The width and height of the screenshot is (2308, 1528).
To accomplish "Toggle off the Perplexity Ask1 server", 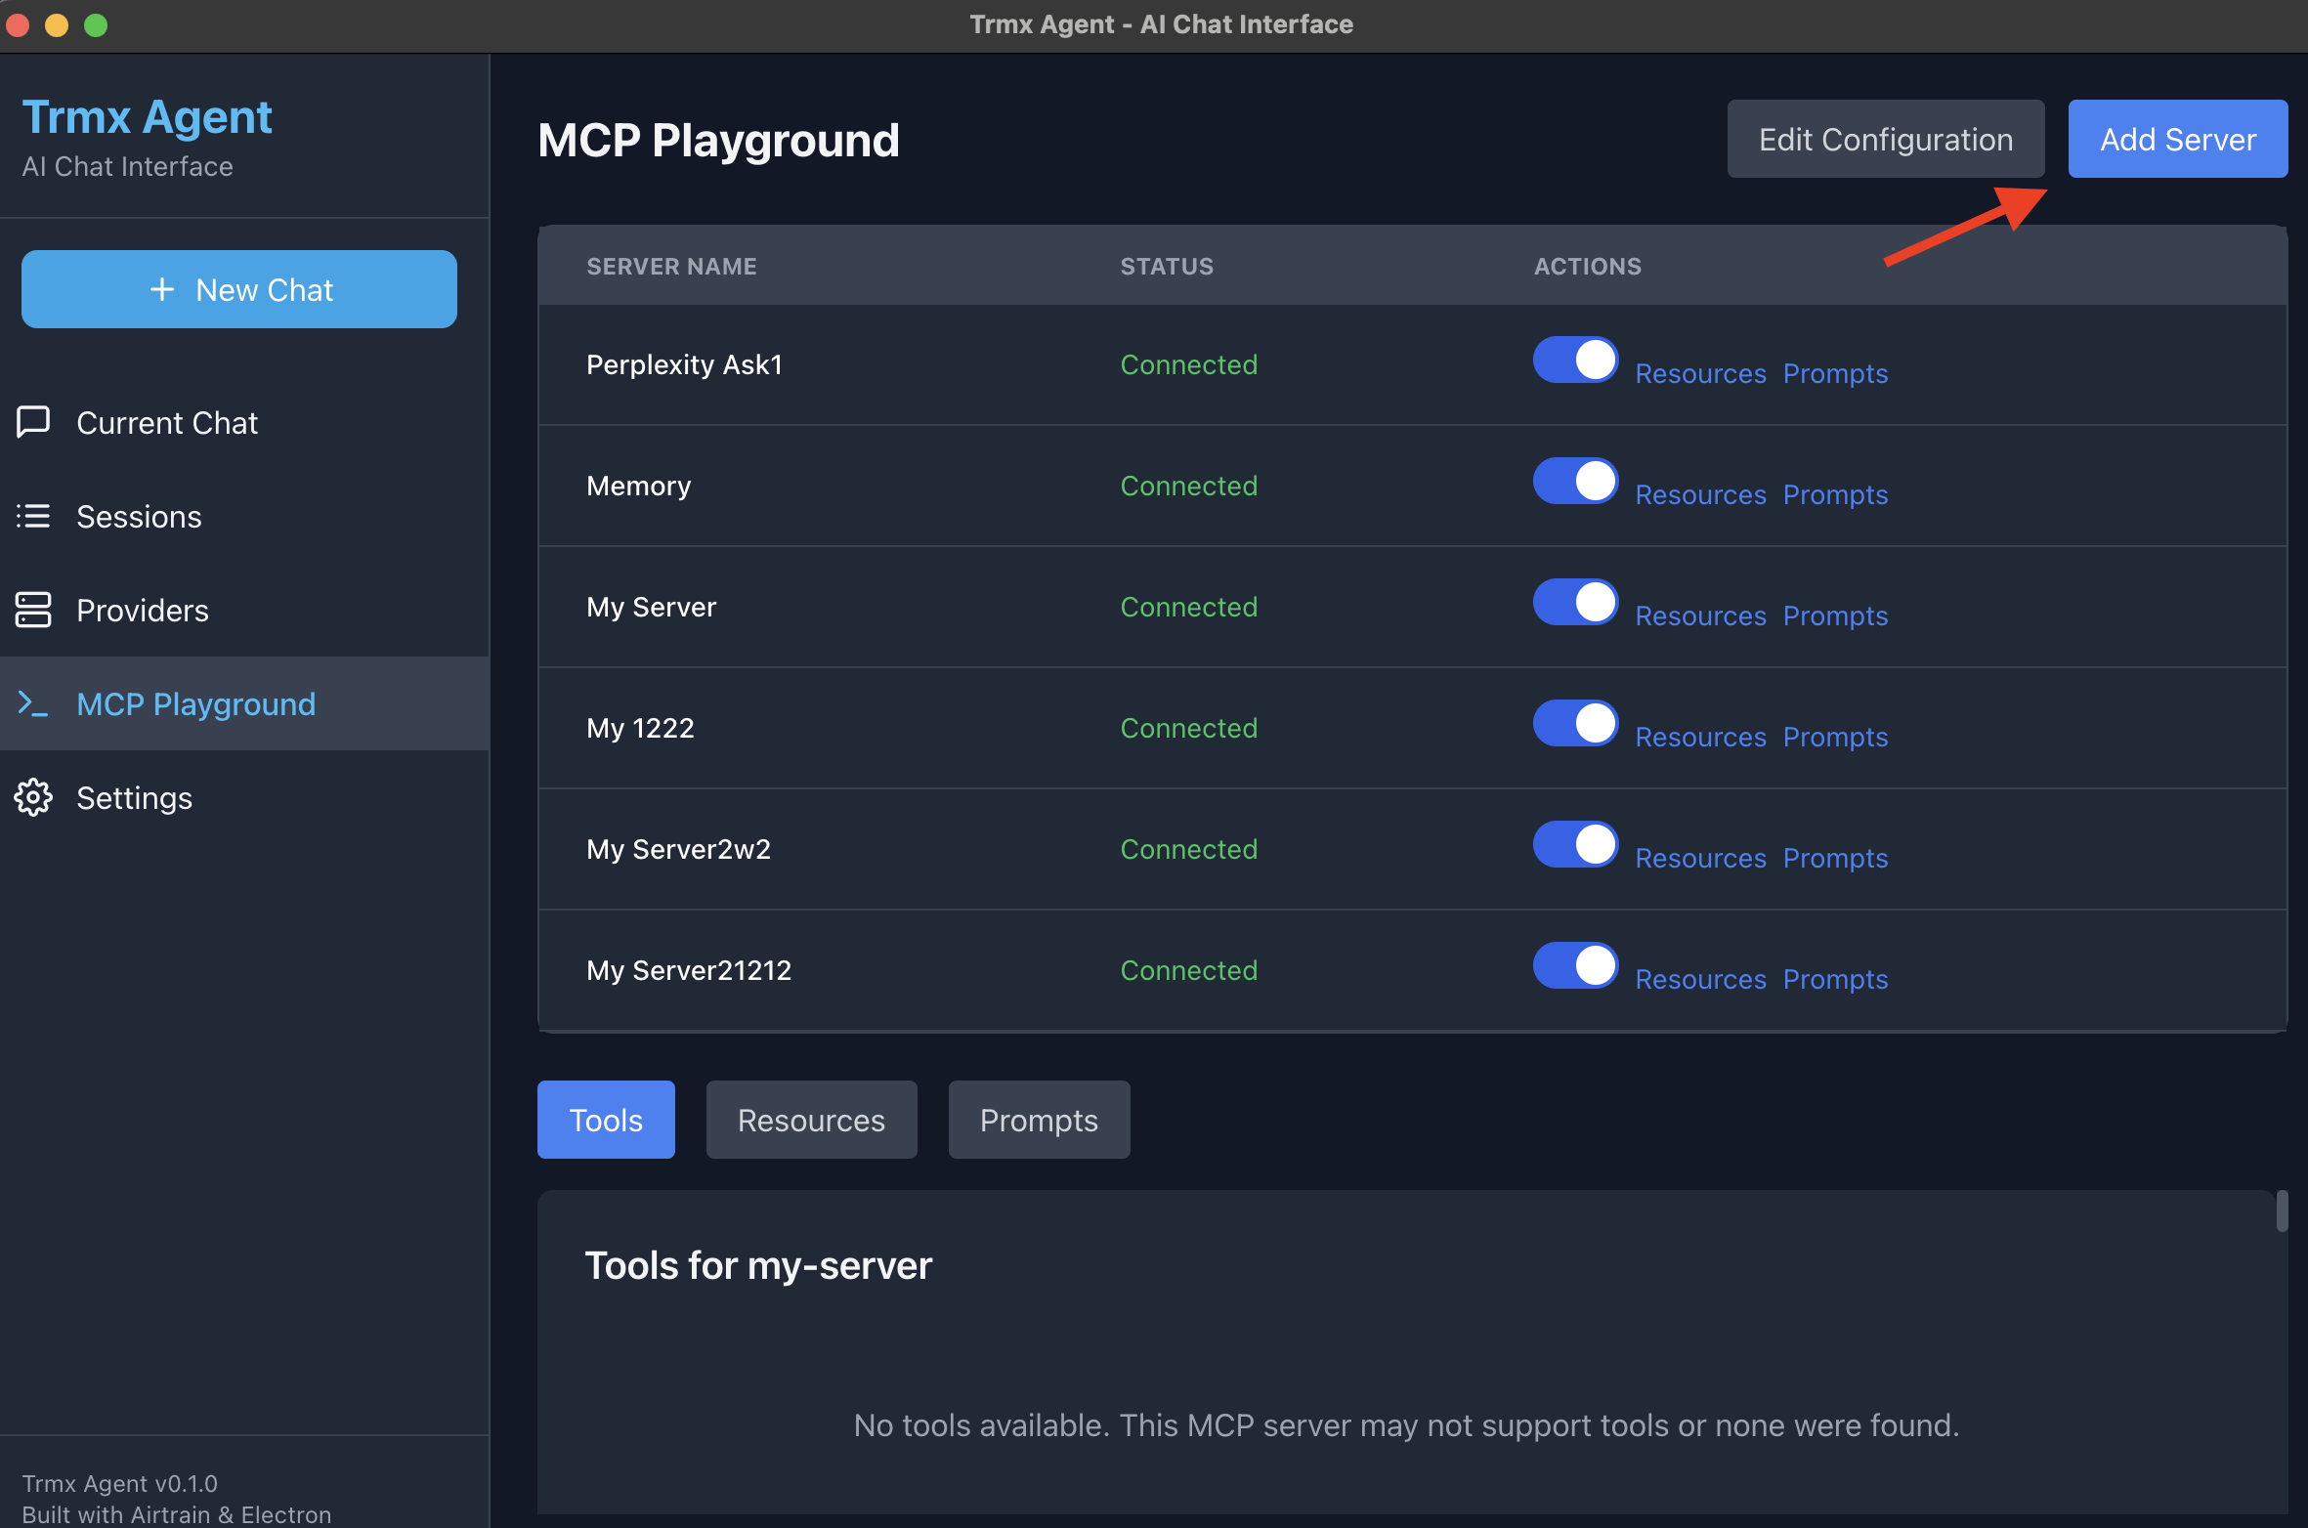I will (x=1574, y=360).
